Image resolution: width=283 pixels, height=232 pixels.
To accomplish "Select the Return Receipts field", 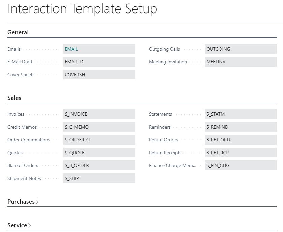I will pos(241,153).
